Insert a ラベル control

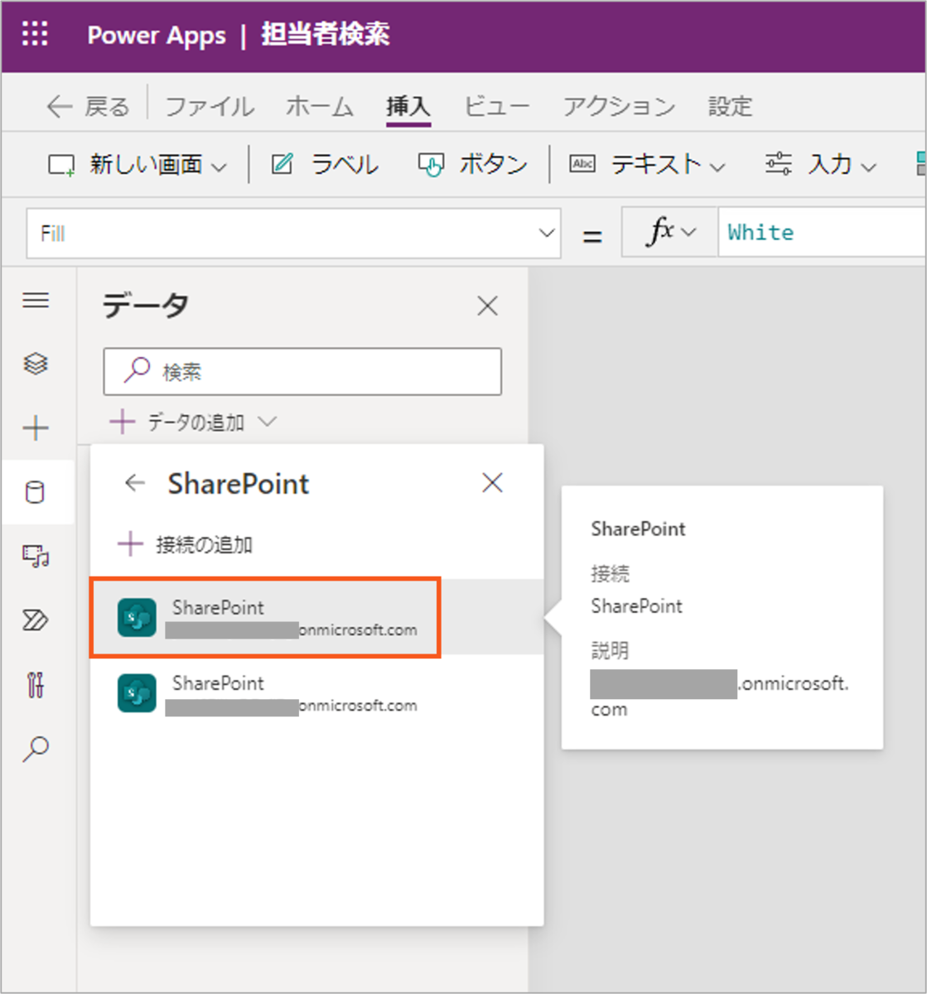pyautogui.click(x=325, y=165)
